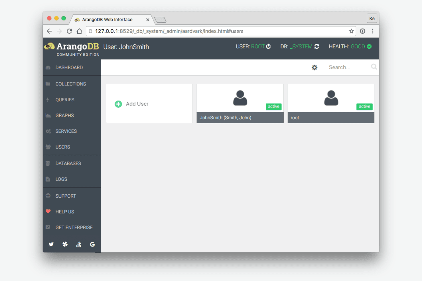Select Users in the sidebar
Screen dimensions: 422x281
pyautogui.click(x=72, y=147)
